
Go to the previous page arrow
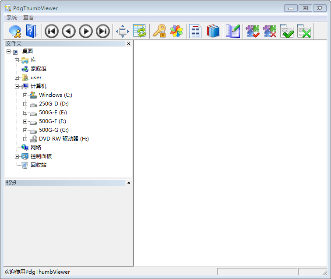click(69, 31)
